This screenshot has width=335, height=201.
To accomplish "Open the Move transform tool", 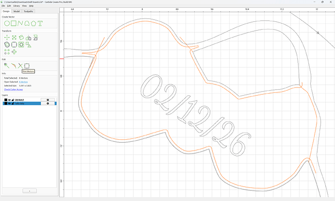I will pos(7,37).
